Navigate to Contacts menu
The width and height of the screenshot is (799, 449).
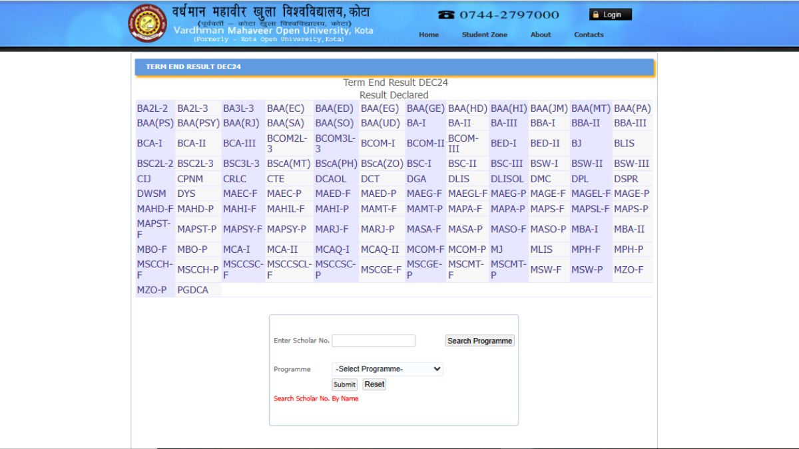589,35
